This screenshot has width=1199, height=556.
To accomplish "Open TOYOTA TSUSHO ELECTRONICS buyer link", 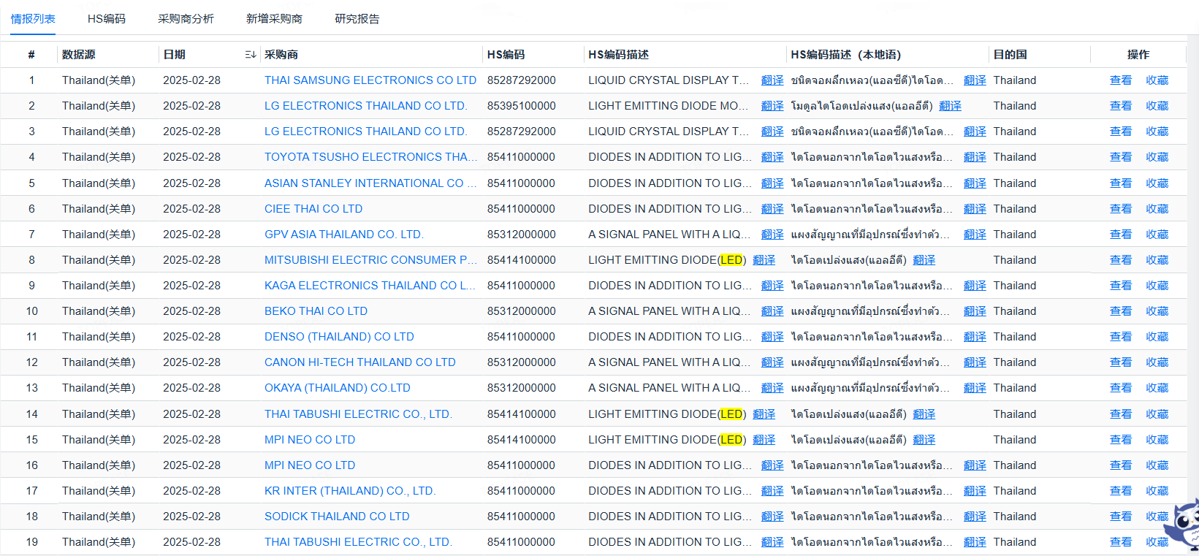I will pos(370,157).
